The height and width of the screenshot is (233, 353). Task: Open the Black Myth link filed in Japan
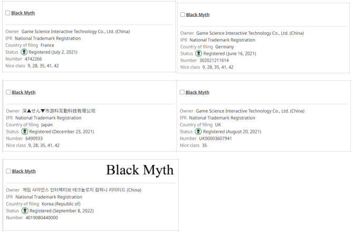(24, 92)
